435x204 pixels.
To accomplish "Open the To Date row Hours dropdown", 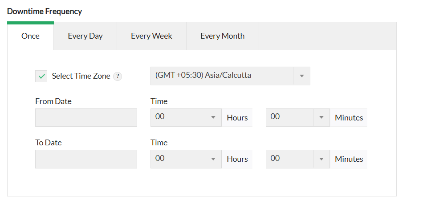I will [x=178, y=159].
